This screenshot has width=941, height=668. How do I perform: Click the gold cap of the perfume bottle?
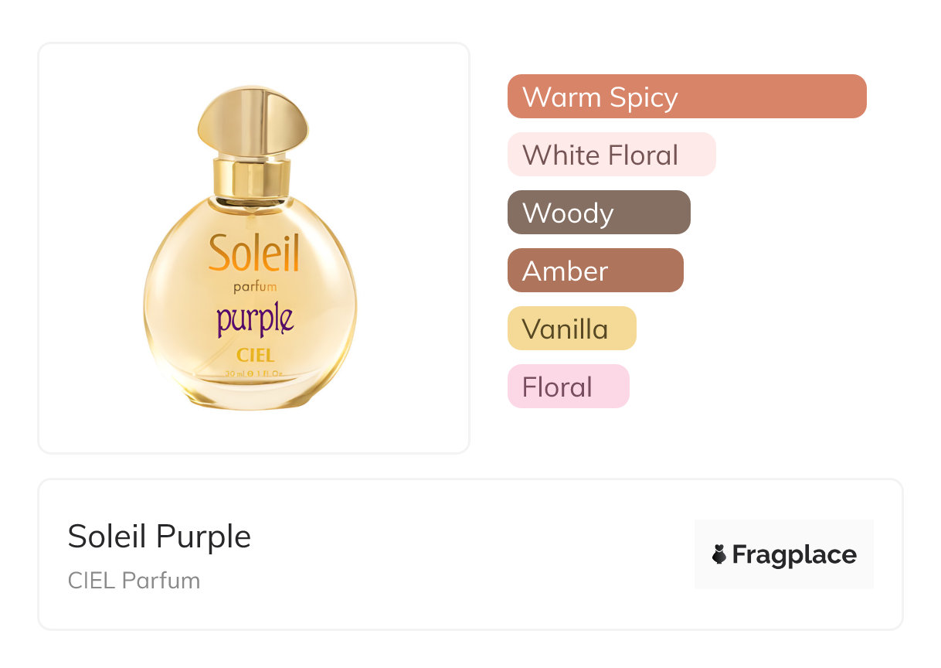[252, 121]
